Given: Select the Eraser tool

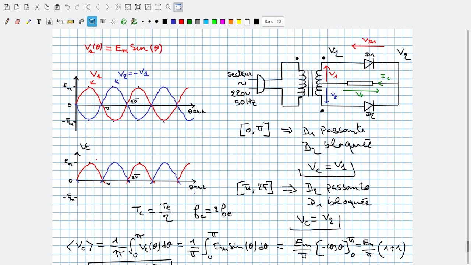Looking at the screenshot, I should [17, 22].
